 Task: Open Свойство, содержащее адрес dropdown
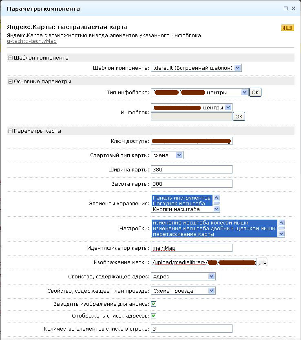pyautogui.click(x=183, y=276)
